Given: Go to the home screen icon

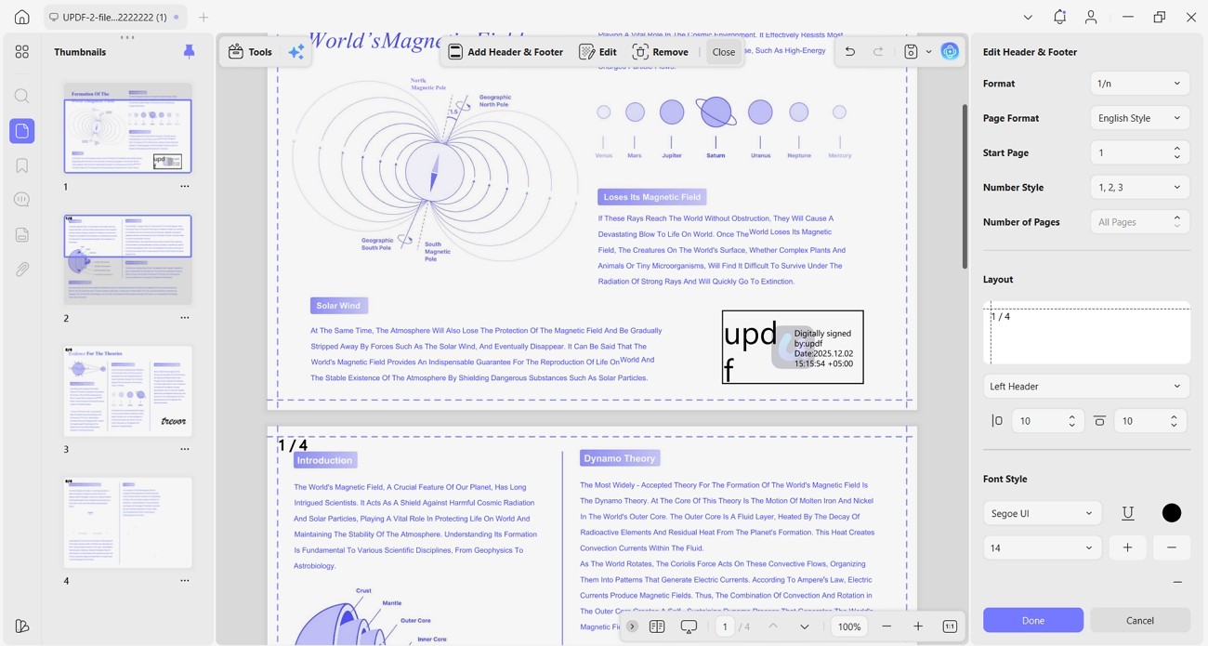Looking at the screenshot, I should click(x=22, y=17).
